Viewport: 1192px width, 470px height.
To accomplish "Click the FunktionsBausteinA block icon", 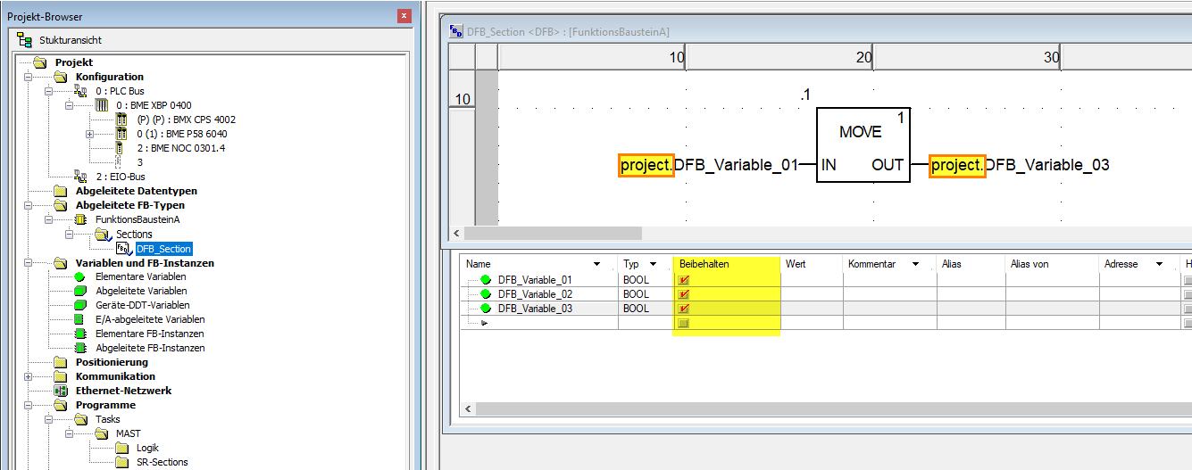I will click(80, 219).
